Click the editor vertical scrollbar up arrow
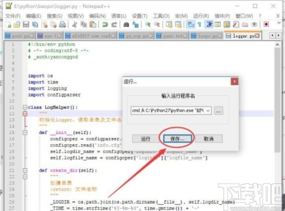285x211 pixels. (277, 45)
